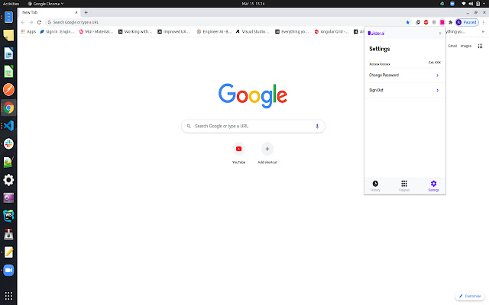Image resolution: width=489 pixels, height=305 pixels.
Task: Open the YouTube shortcut tile
Action: tap(238, 152)
